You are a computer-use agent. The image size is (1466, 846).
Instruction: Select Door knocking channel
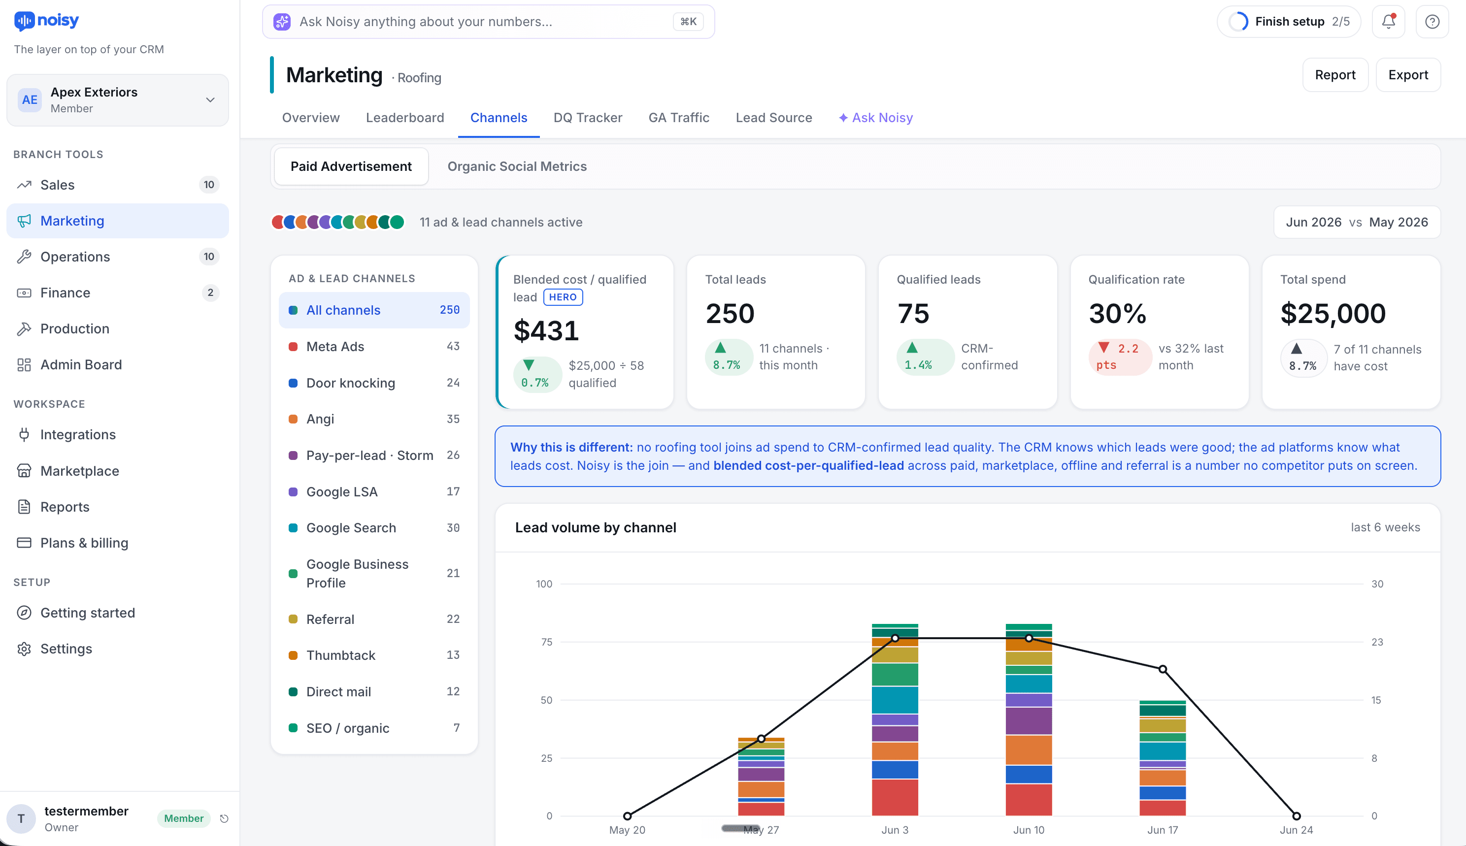(x=374, y=383)
